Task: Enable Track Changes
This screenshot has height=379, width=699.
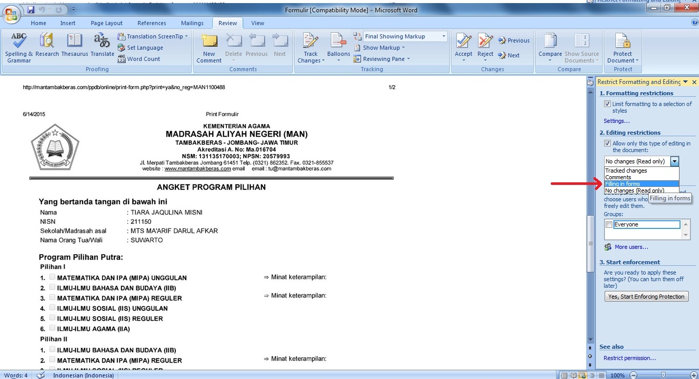Action: click(310, 44)
